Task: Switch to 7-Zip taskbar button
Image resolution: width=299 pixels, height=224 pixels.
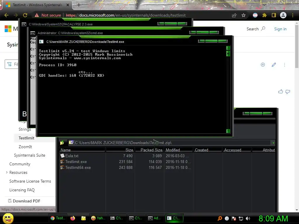Action: click(117, 218)
